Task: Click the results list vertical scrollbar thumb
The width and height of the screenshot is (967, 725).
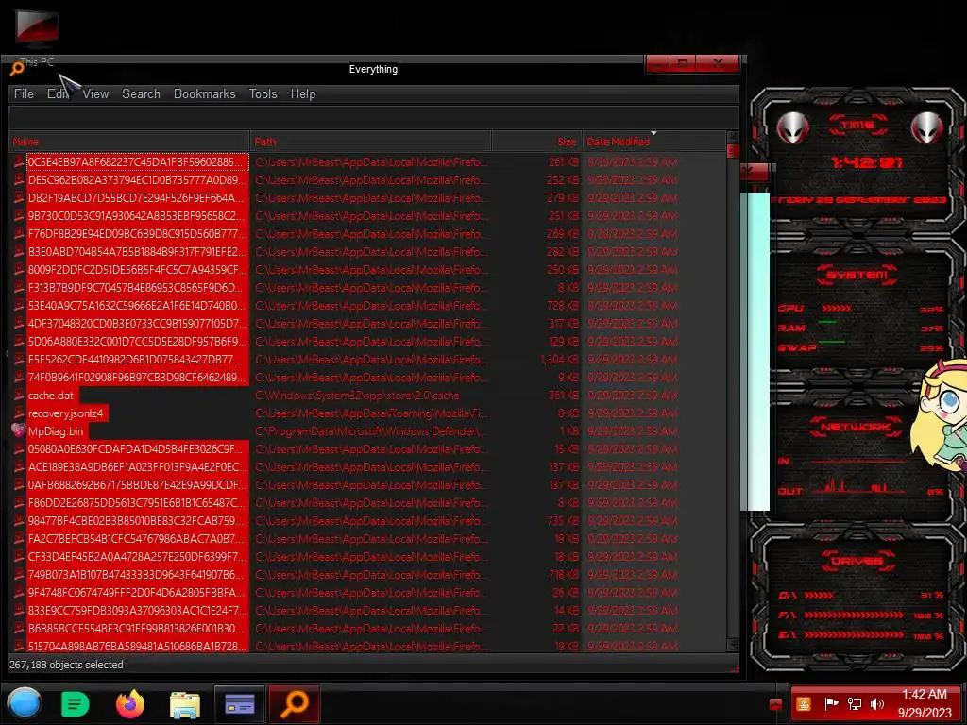Action: [x=733, y=151]
